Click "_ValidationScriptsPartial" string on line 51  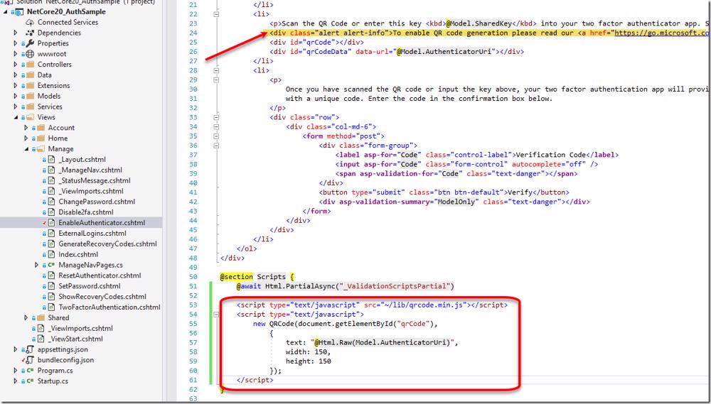tap(395, 286)
